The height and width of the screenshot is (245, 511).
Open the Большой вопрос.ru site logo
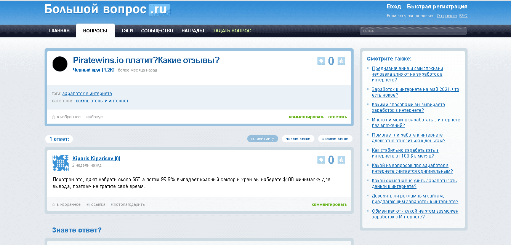[x=107, y=10]
